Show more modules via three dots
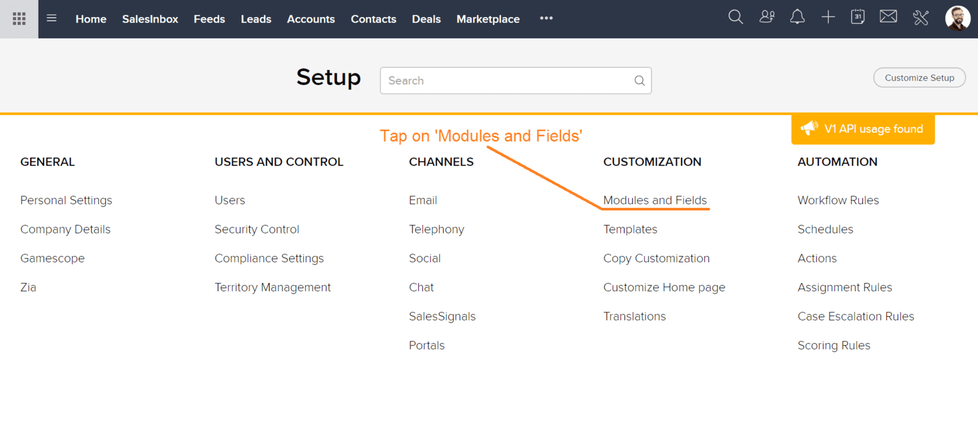978x439 pixels. [546, 18]
